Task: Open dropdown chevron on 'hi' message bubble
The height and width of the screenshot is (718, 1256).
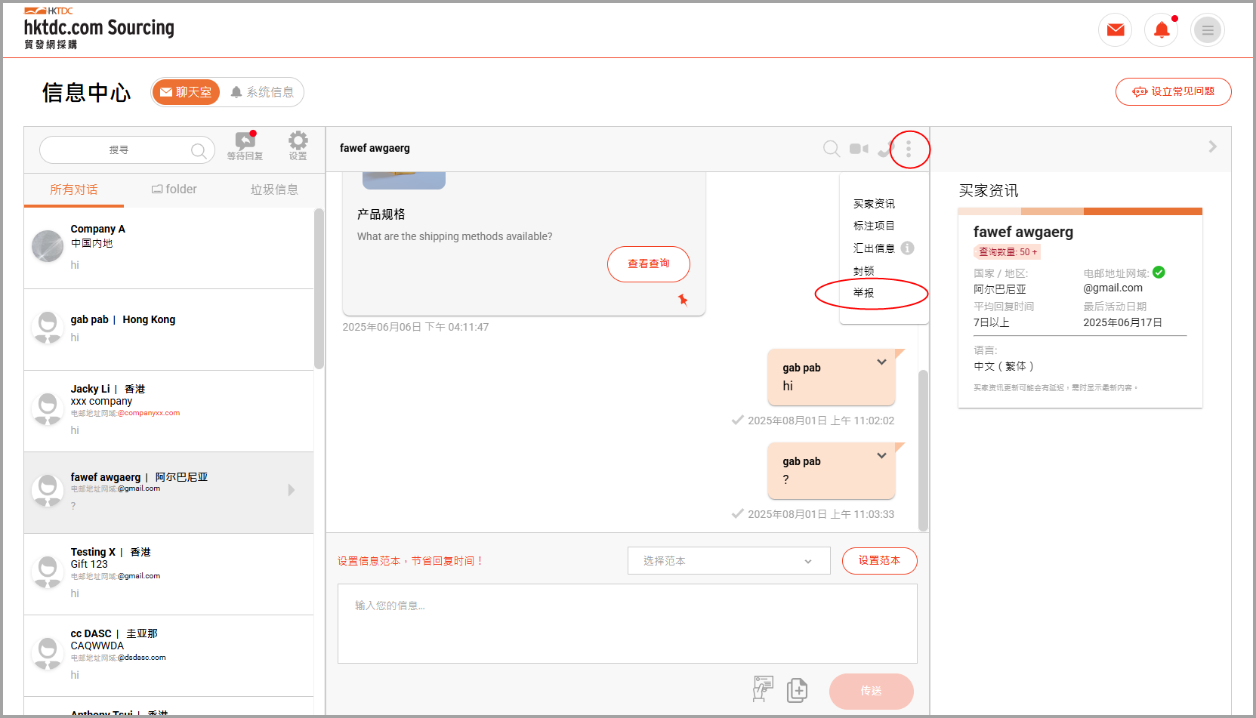Action: [x=881, y=362]
